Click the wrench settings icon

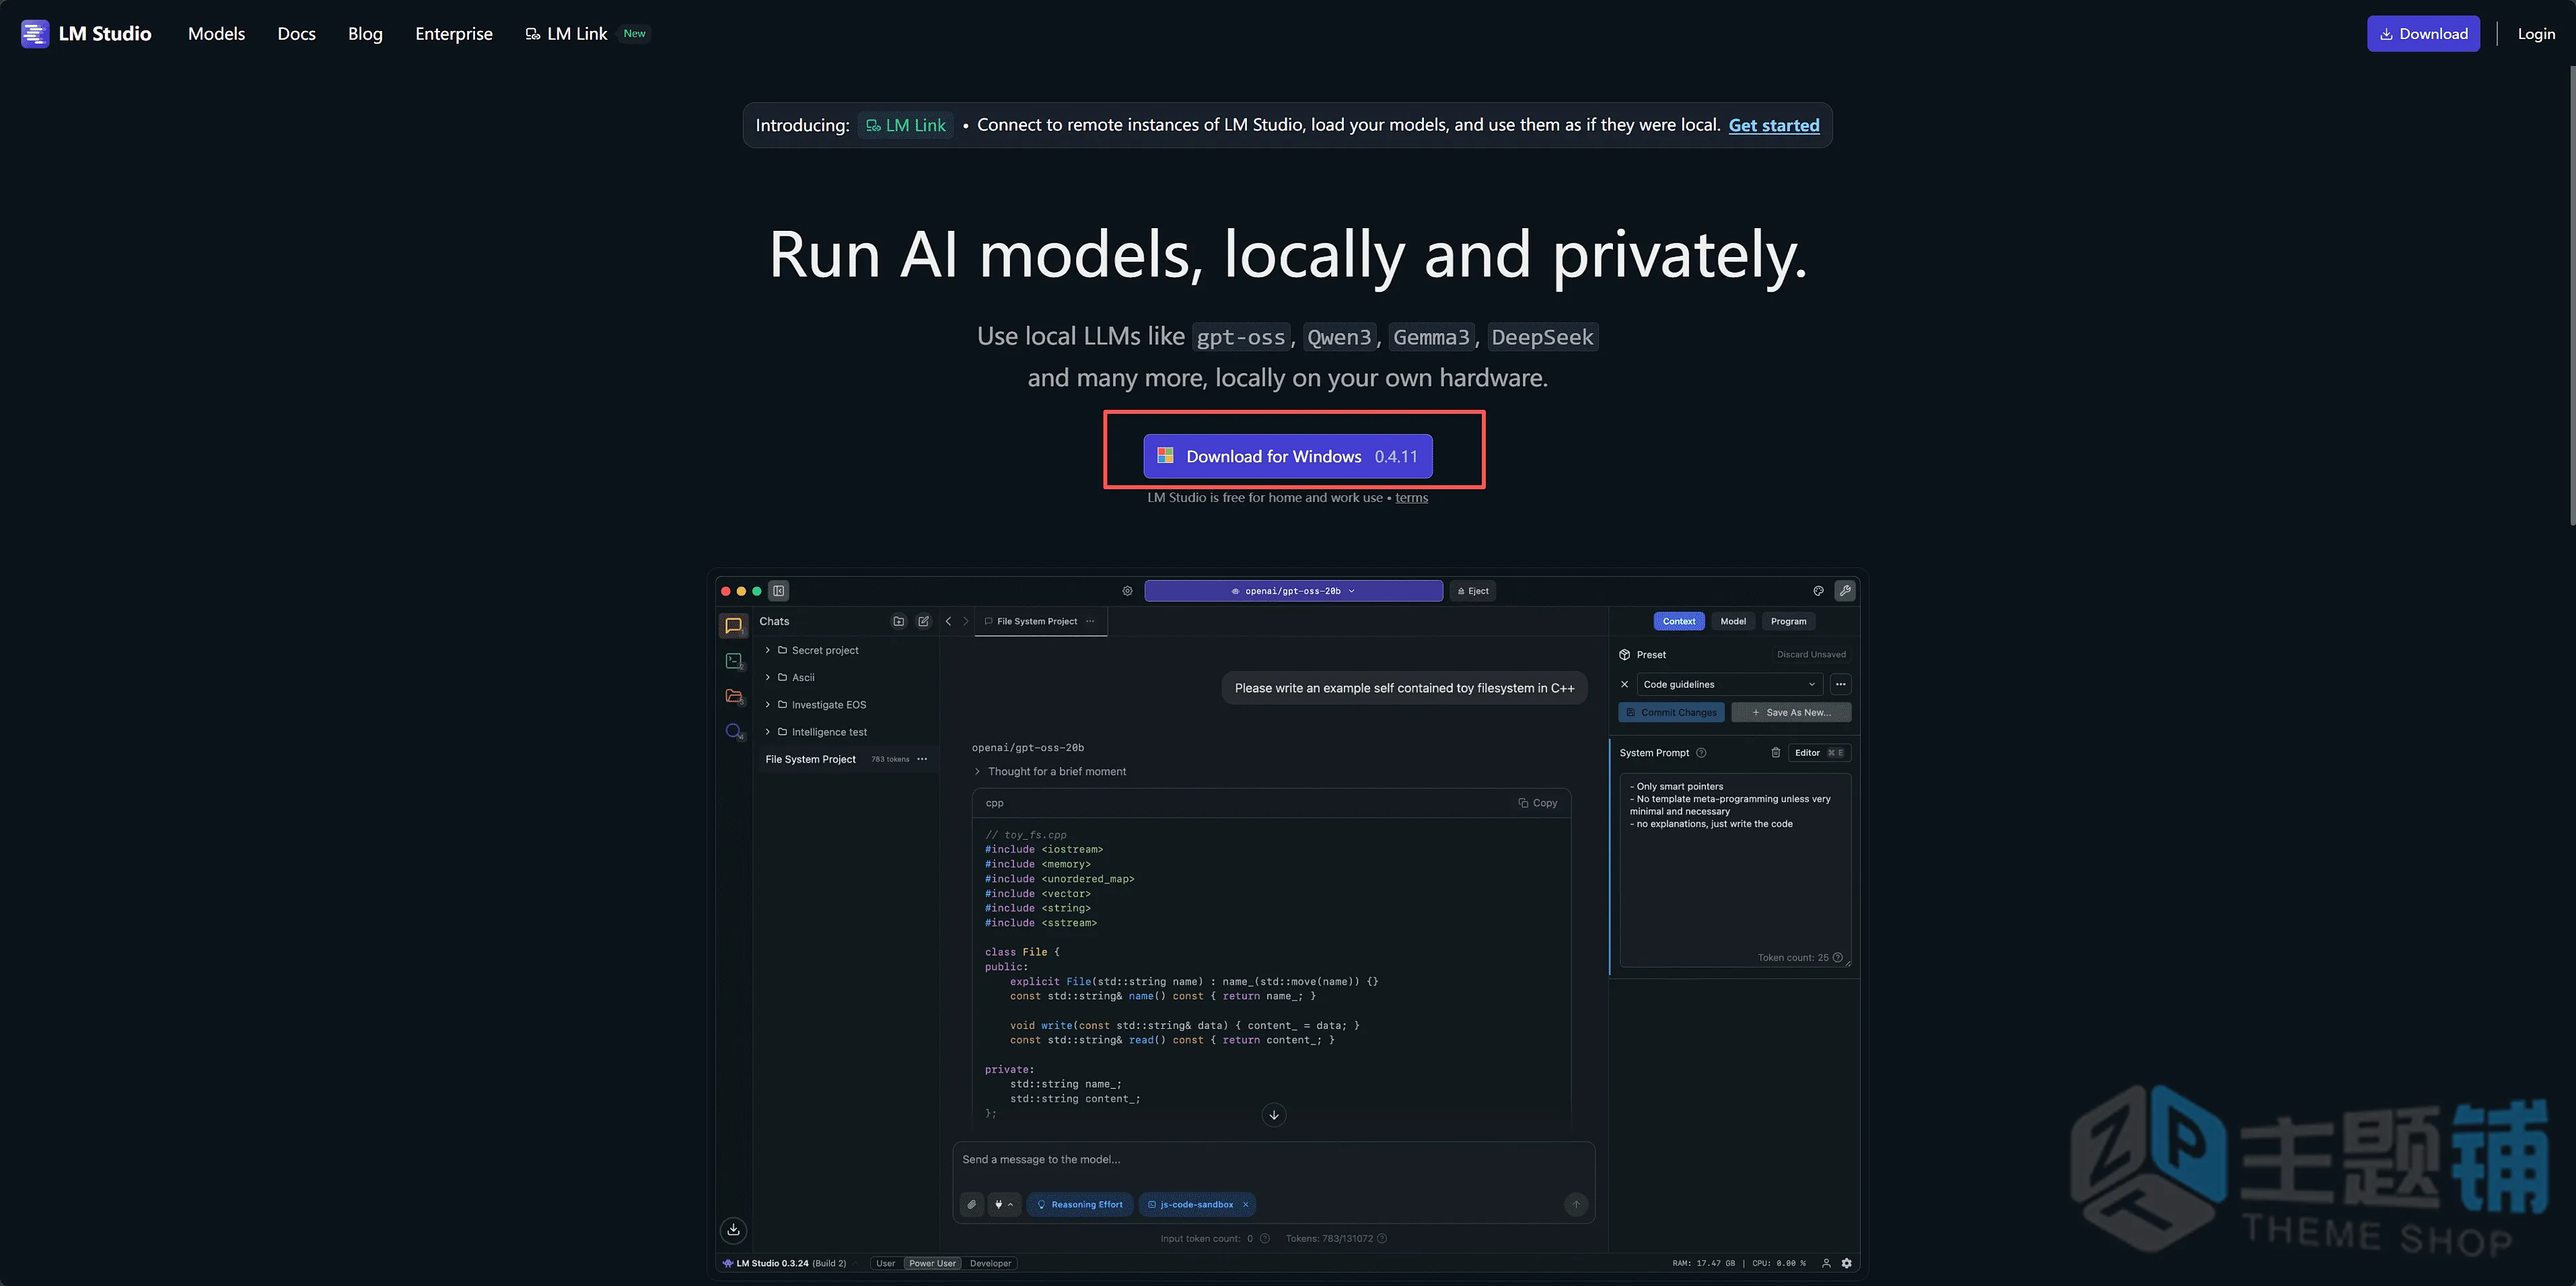(1845, 591)
